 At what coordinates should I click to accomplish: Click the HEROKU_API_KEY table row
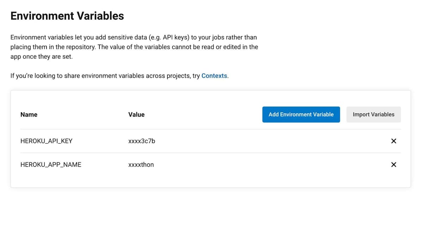pos(211,141)
